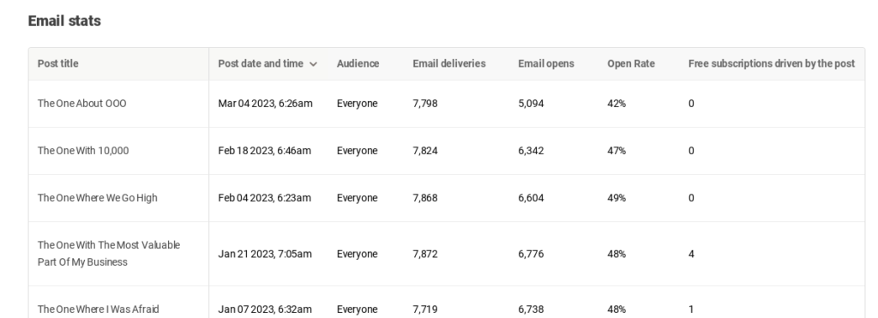Click the 4 free subscriptions value cell
878x318 pixels.
coord(692,254)
